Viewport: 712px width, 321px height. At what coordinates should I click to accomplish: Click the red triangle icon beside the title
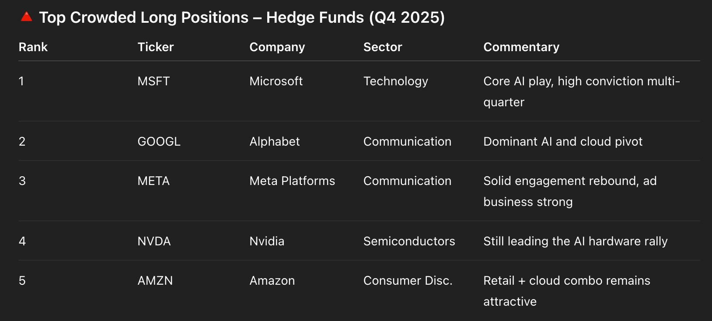[26, 17]
